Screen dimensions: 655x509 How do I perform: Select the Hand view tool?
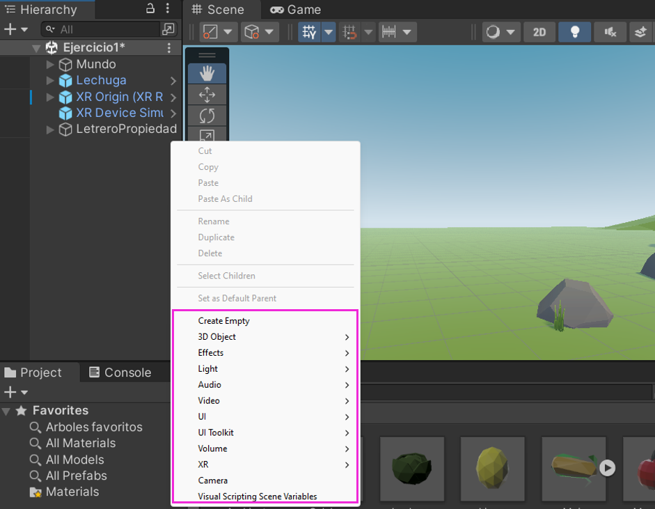(x=207, y=73)
